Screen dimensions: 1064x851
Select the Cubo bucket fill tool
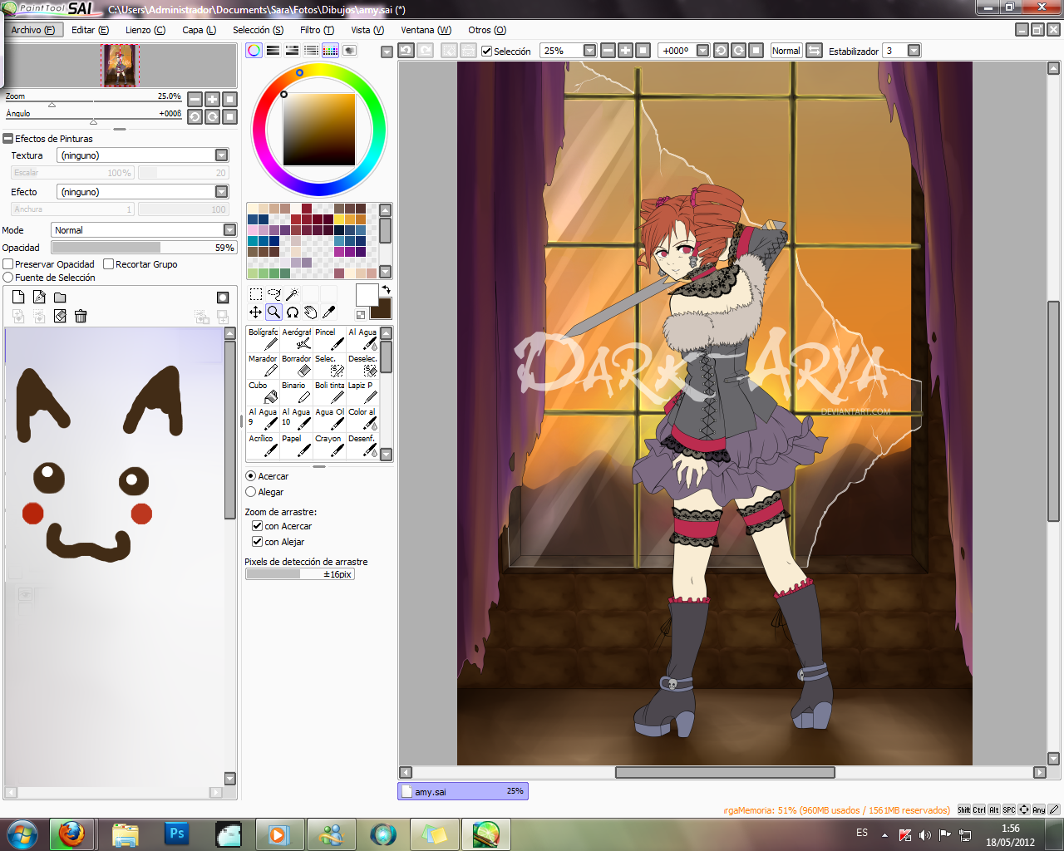tap(263, 392)
